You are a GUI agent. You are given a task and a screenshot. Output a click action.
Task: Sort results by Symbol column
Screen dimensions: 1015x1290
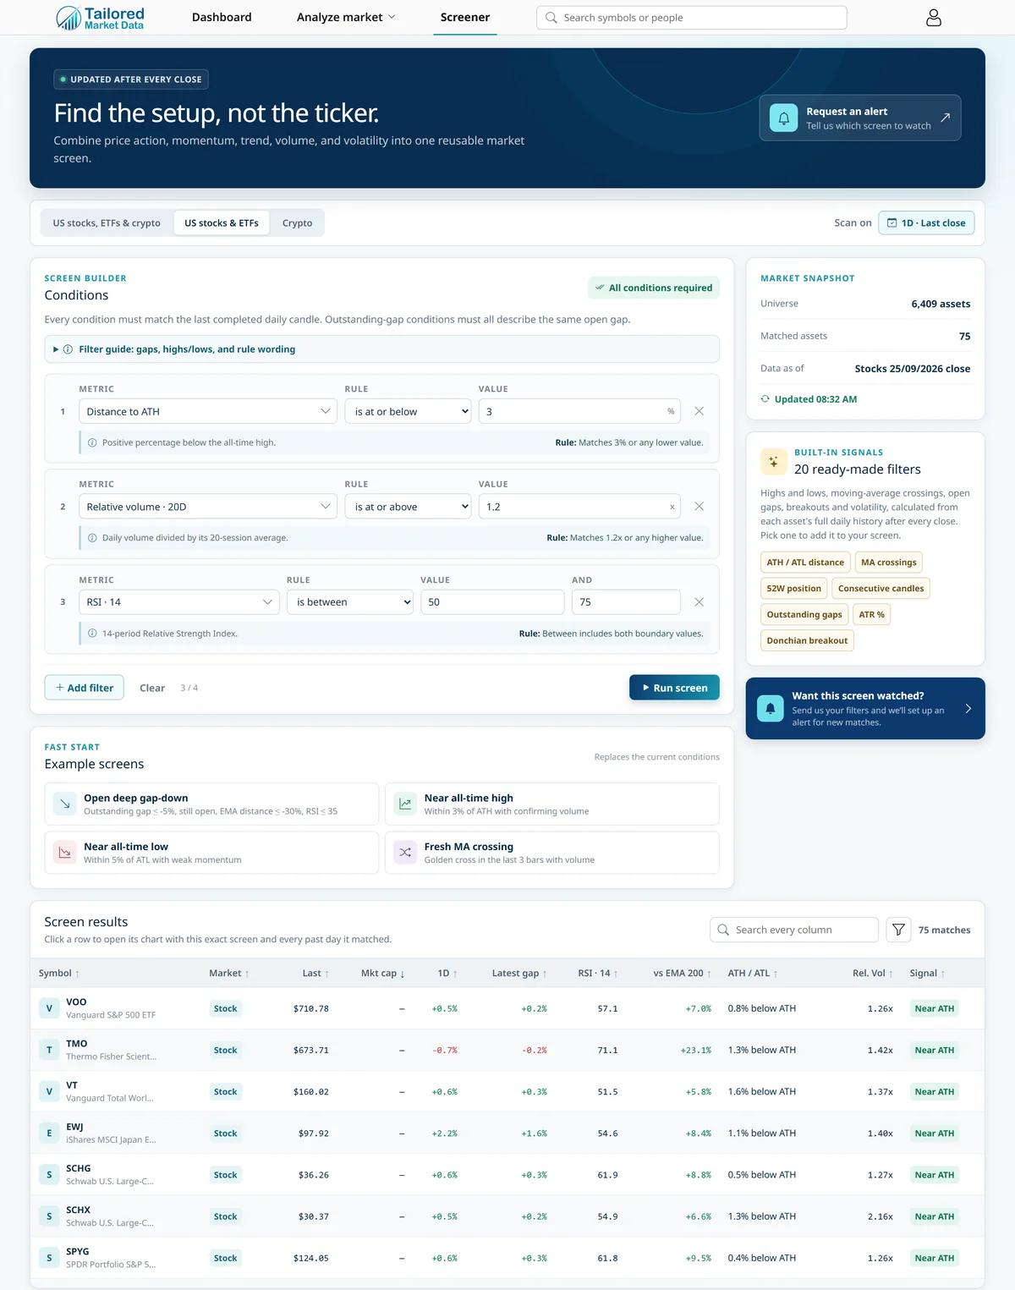pyautogui.click(x=58, y=974)
